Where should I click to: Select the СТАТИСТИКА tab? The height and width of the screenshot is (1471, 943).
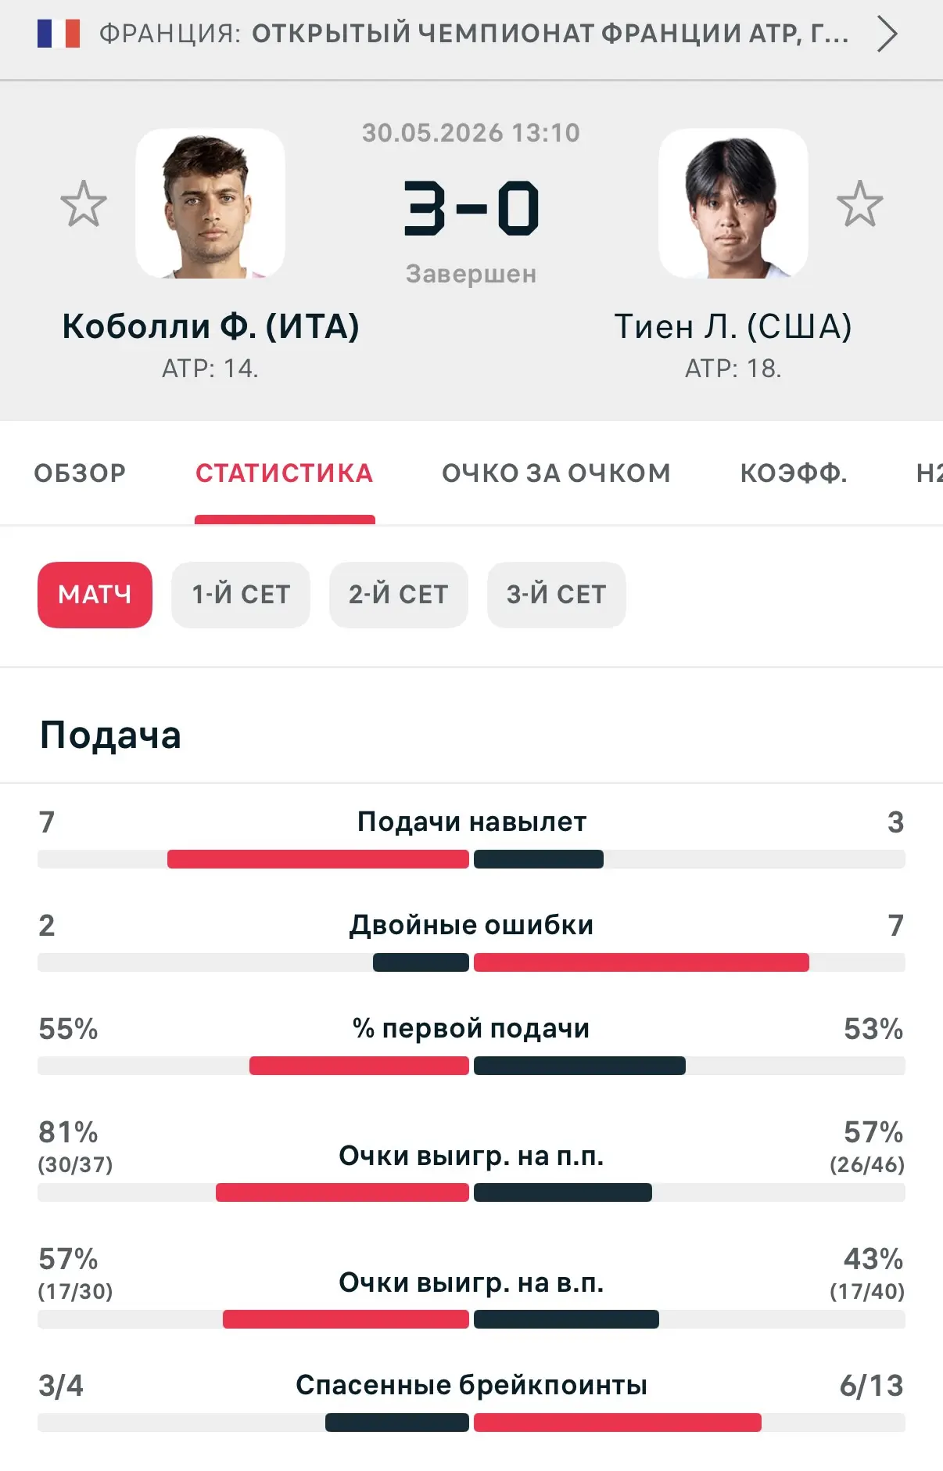[x=285, y=473]
